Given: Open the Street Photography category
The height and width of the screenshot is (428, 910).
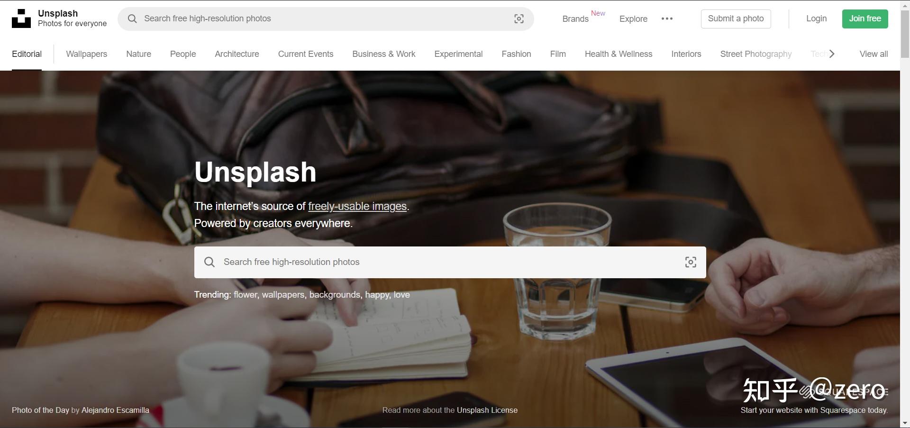Looking at the screenshot, I should [x=756, y=54].
